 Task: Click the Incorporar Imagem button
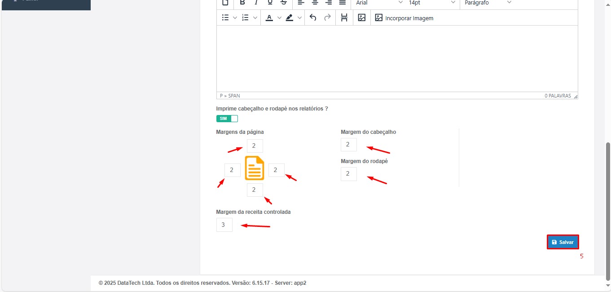(x=404, y=18)
